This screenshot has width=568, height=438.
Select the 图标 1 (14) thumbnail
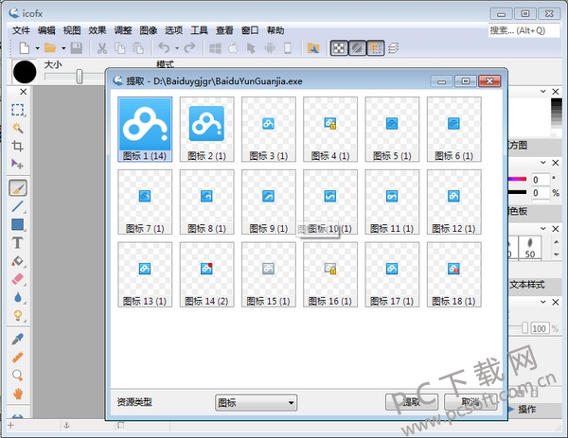pyautogui.click(x=145, y=129)
